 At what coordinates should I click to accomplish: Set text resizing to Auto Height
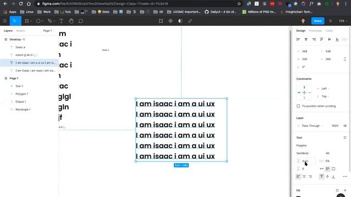tap(327, 169)
